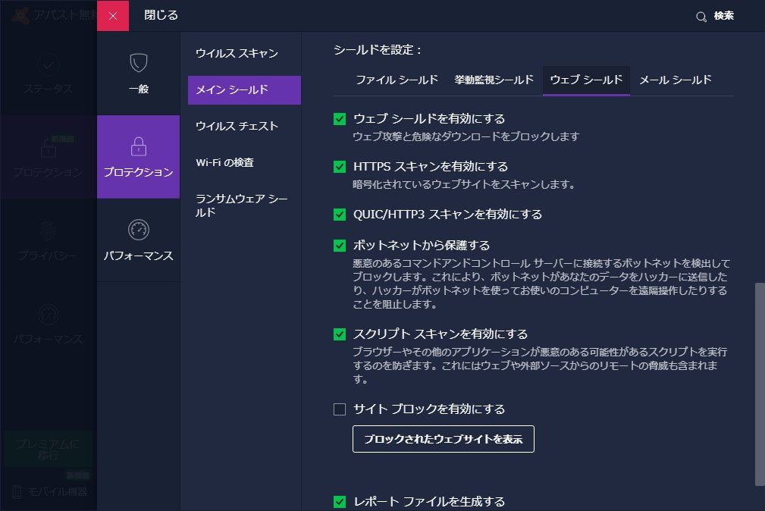The image size is (765, 511).
Task: Open ランサムウェア シールド settings
Action: click(243, 205)
